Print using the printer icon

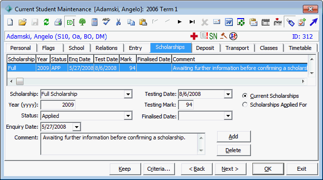(58, 22)
